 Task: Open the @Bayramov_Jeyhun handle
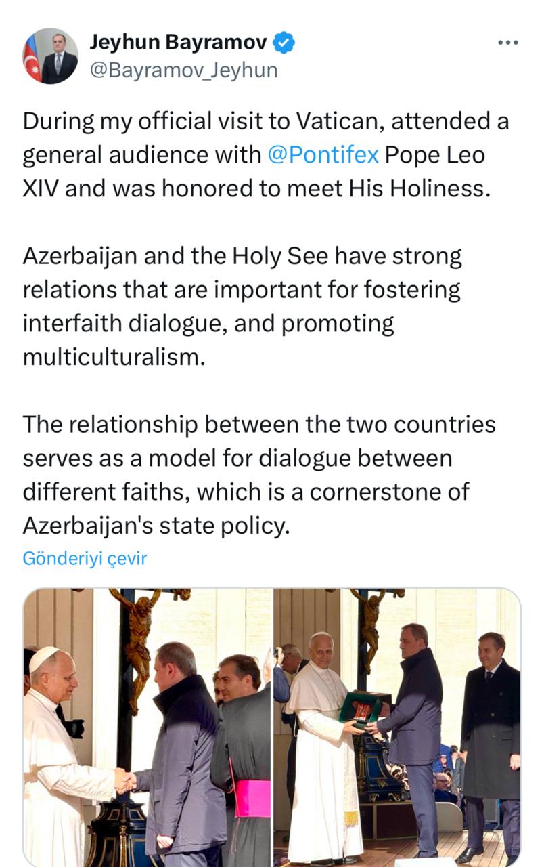[183, 70]
